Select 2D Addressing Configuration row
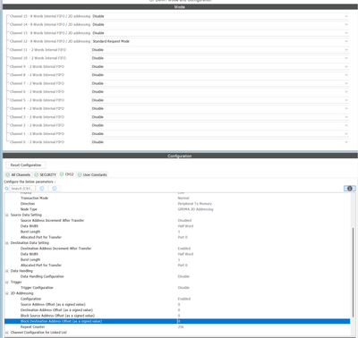The image size is (358, 338). pyautogui.click(x=177, y=299)
